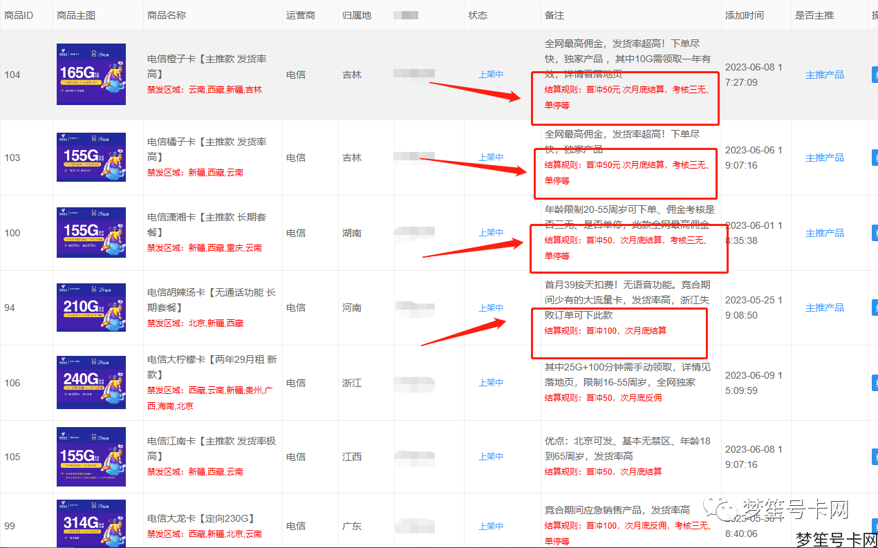Open thumbnail image in product row 100
Viewport: 878px width, 548px height.
pyautogui.click(x=91, y=233)
